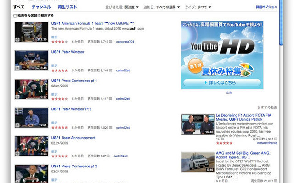Click star rating of USF1 American Formula 1 Team
Image resolution: width=294 pixels, height=183 pixels.
[59, 42]
